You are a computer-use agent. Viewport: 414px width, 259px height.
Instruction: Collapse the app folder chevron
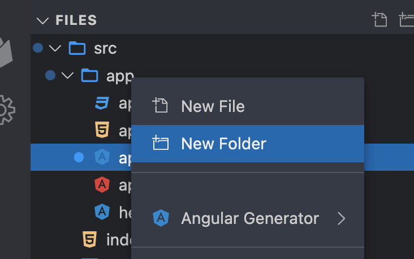(x=67, y=76)
